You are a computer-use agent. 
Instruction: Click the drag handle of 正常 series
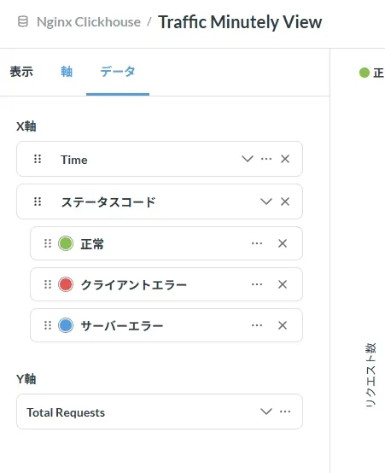[48, 243]
